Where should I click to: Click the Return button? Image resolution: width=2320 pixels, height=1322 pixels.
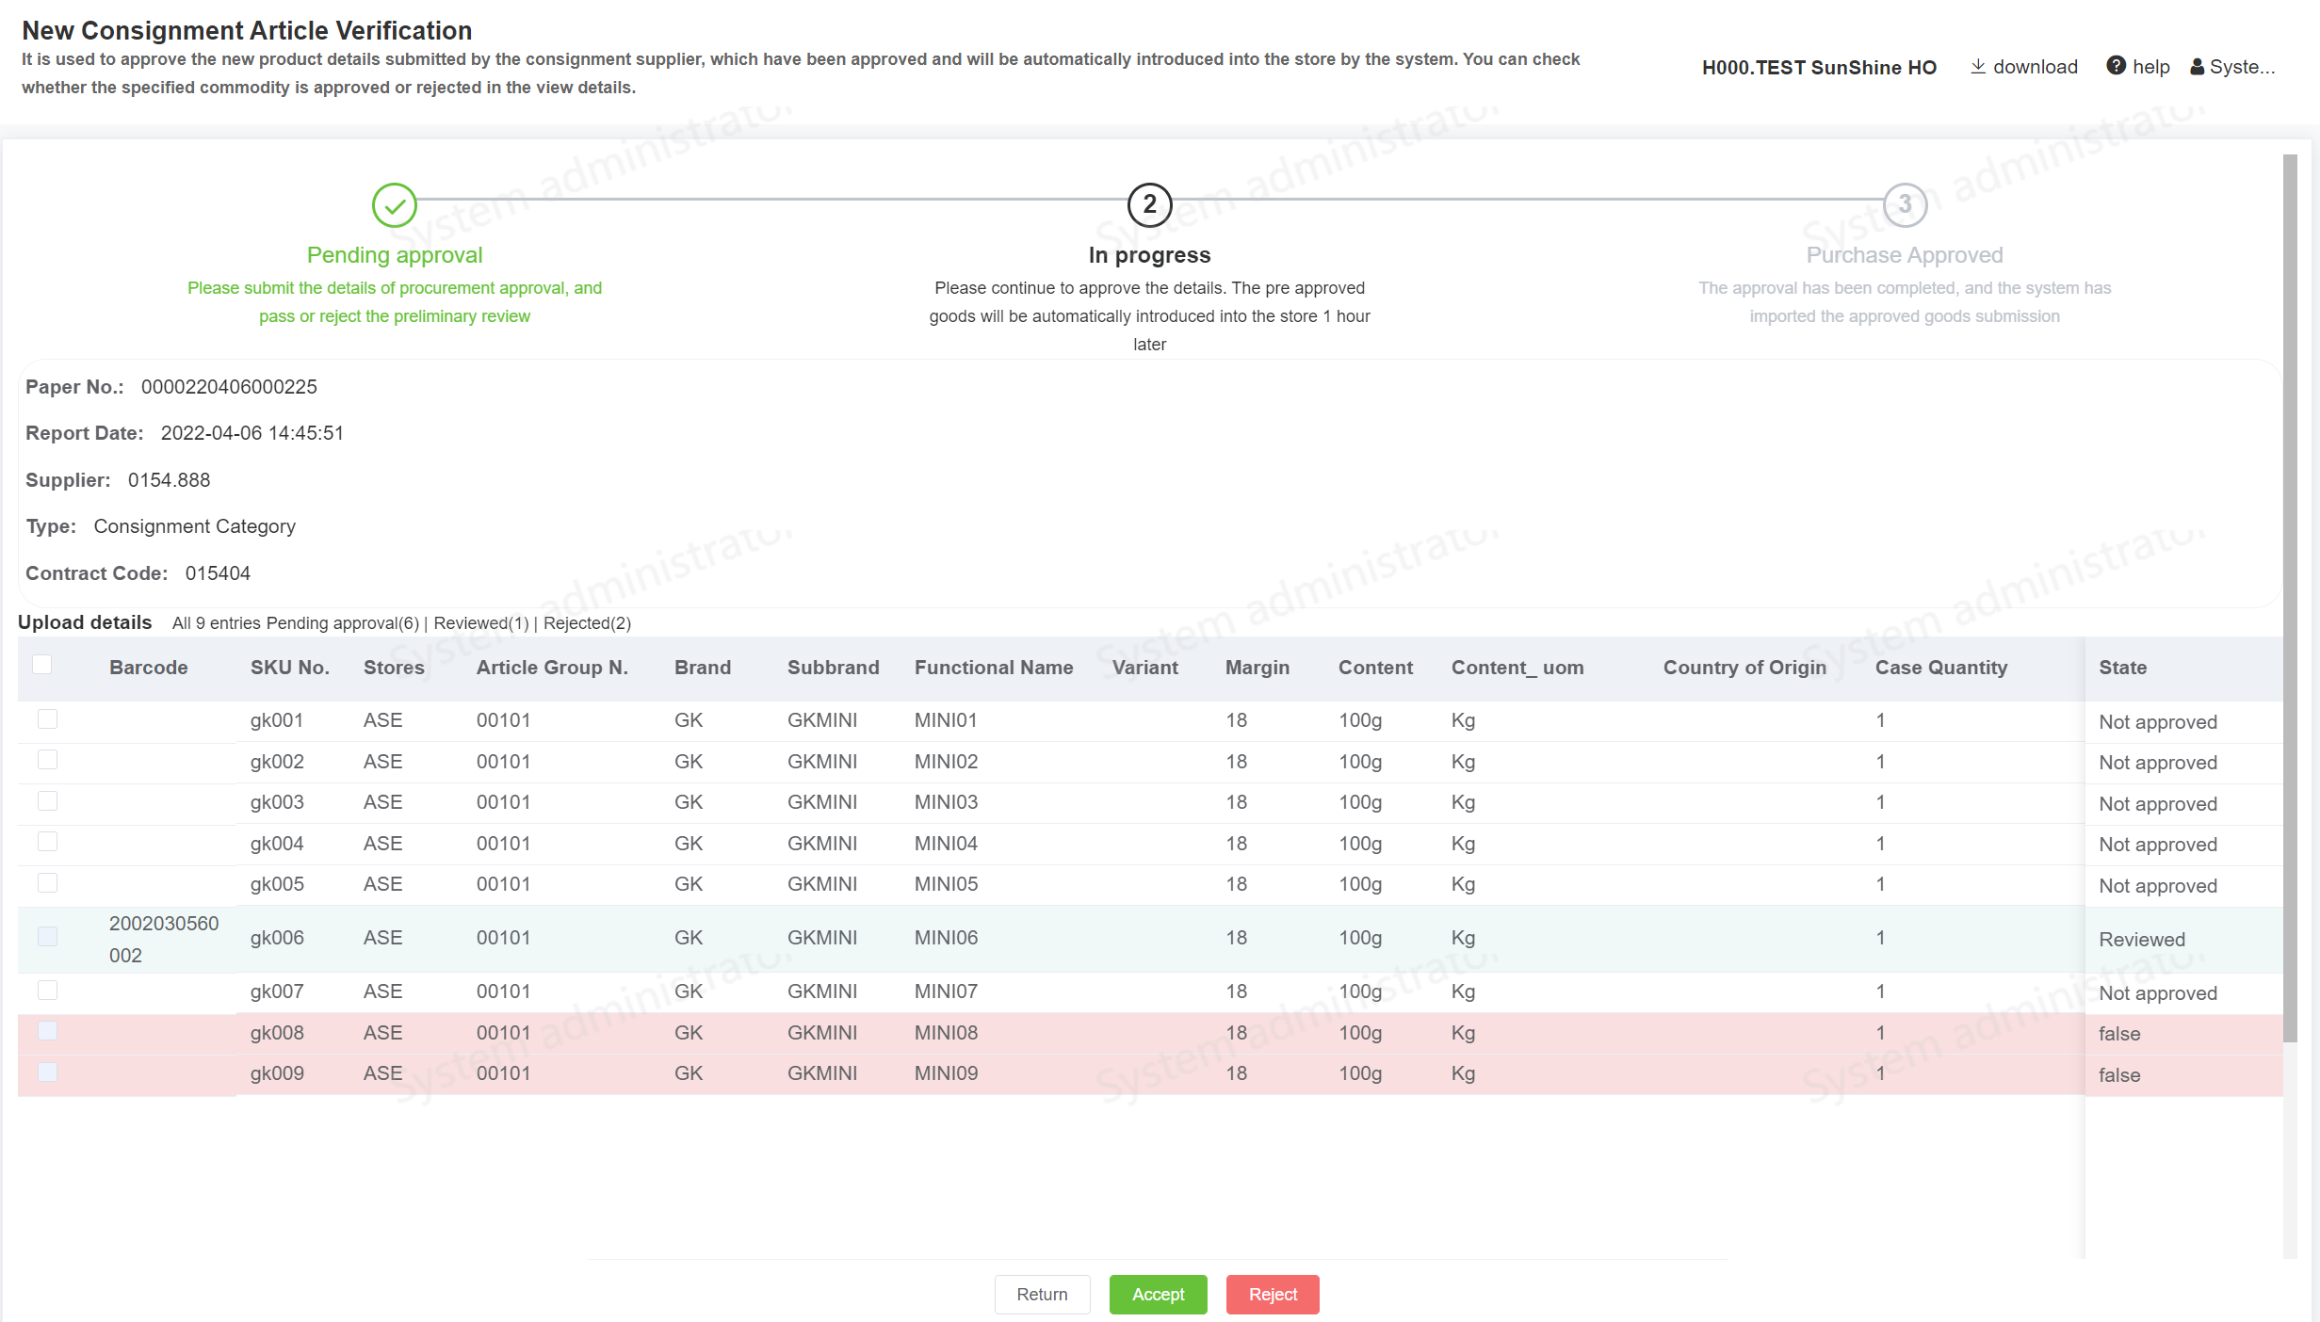point(1042,1295)
